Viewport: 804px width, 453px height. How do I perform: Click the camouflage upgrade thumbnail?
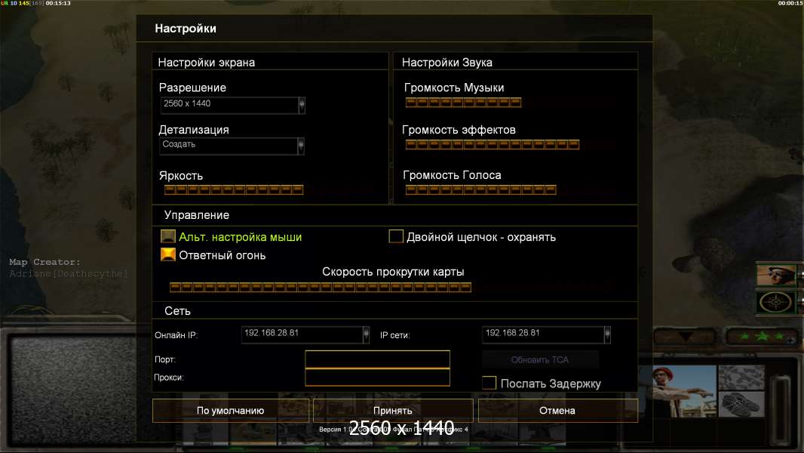coord(741,377)
